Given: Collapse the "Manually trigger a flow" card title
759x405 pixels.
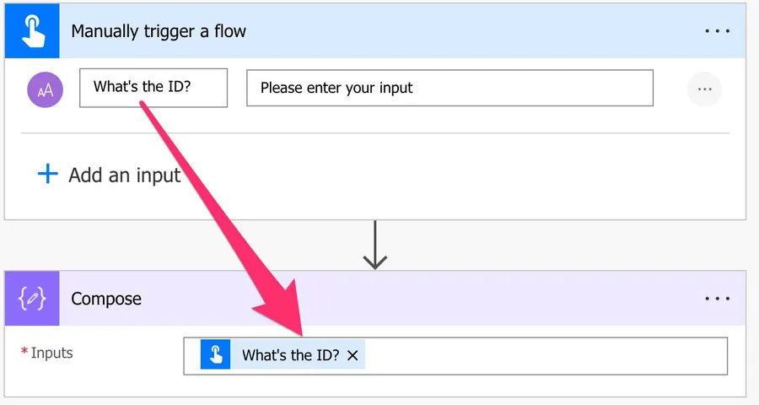Looking at the screenshot, I should click(159, 31).
